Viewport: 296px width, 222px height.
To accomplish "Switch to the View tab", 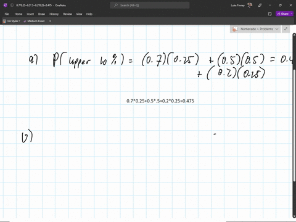I will coord(79,14).
